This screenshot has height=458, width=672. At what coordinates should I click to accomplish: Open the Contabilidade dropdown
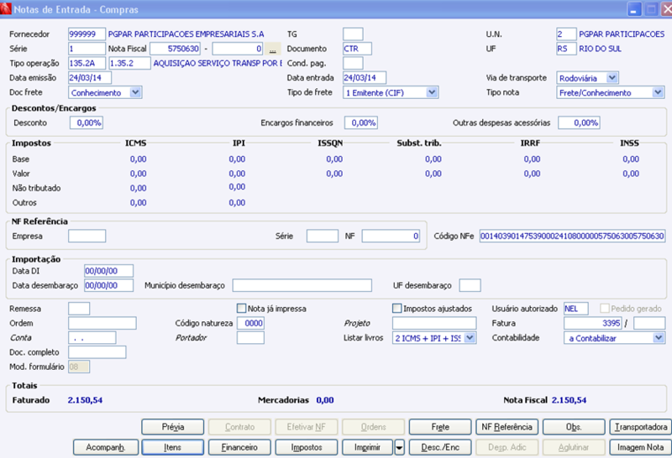pos(658,338)
